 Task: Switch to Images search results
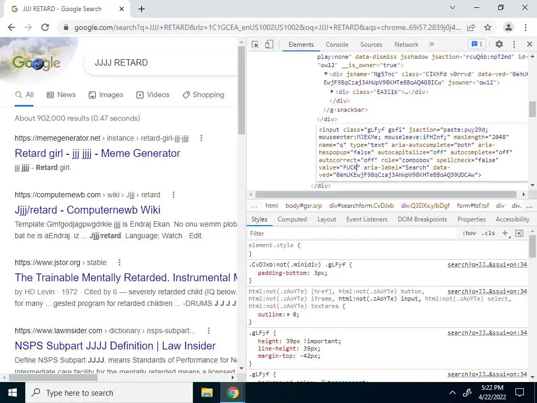(x=106, y=95)
